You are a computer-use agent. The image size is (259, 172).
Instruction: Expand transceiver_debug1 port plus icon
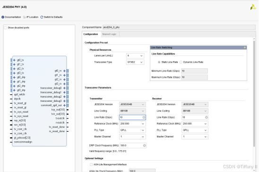coord(64,92)
